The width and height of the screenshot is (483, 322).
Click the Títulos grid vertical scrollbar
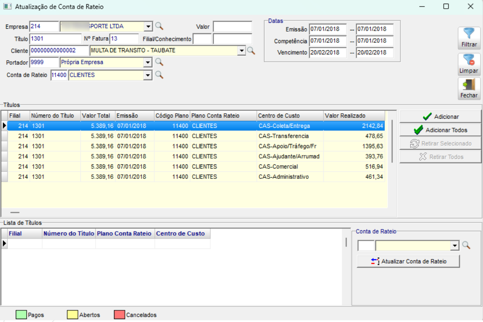(x=392, y=141)
